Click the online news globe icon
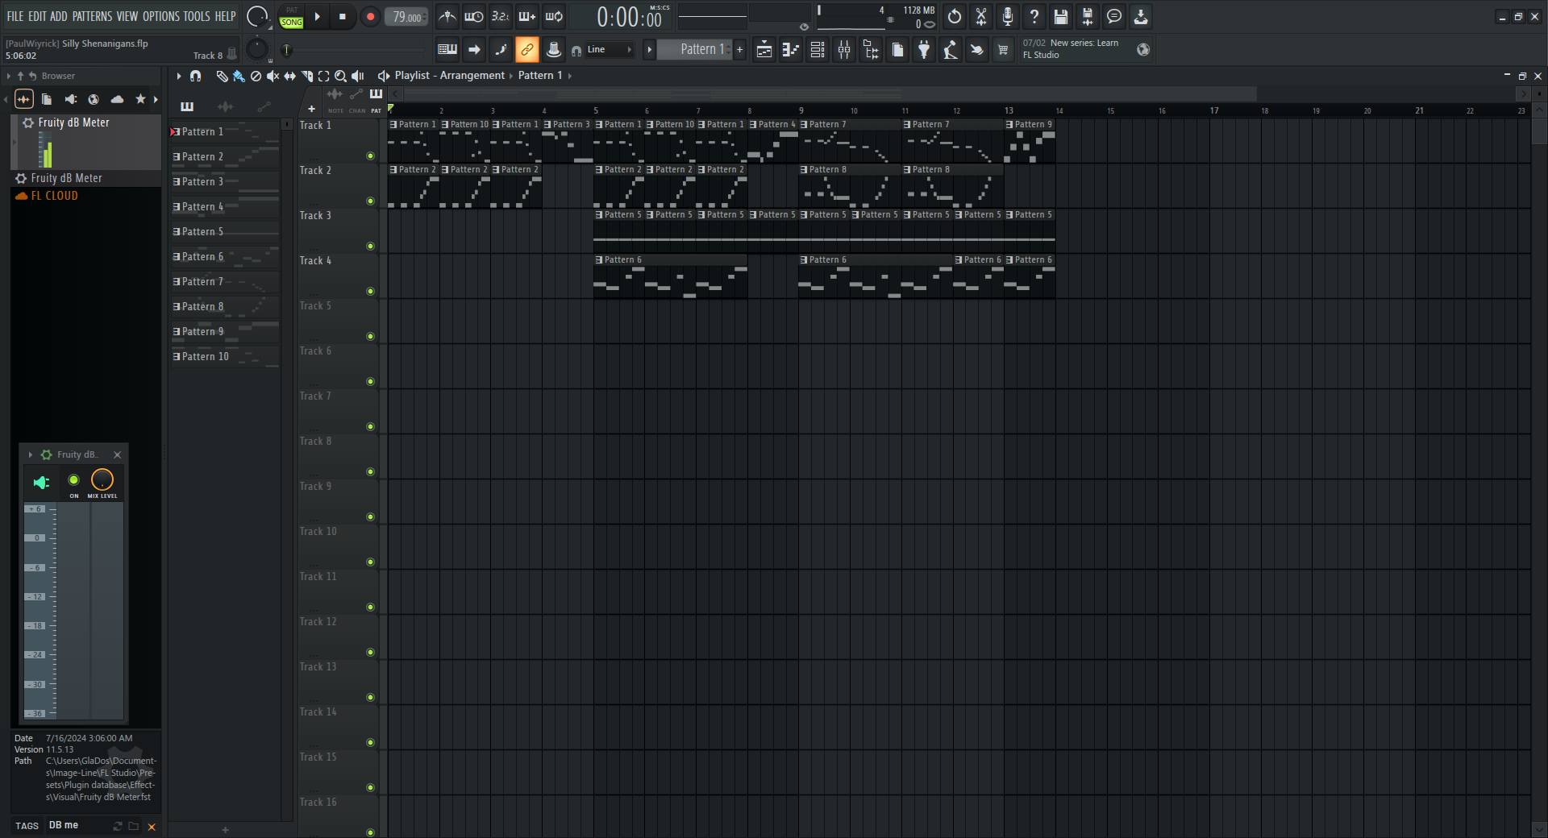Screen dimensions: 1548x838 point(1142,50)
